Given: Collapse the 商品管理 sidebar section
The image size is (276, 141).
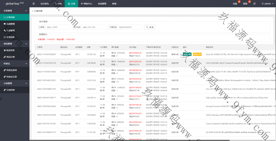Looking at the screenshot, I should pos(26,44).
